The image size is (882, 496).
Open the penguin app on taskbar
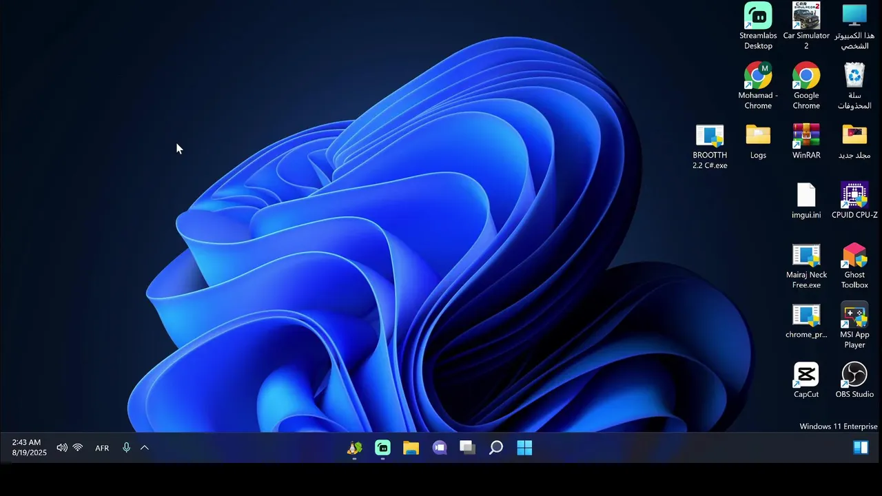[354, 448]
